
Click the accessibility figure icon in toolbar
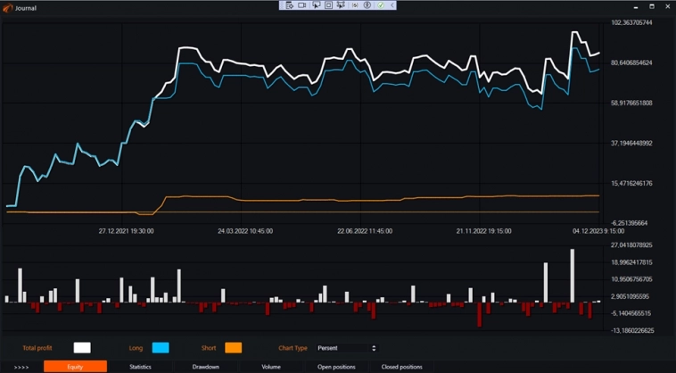(x=367, y=5)
